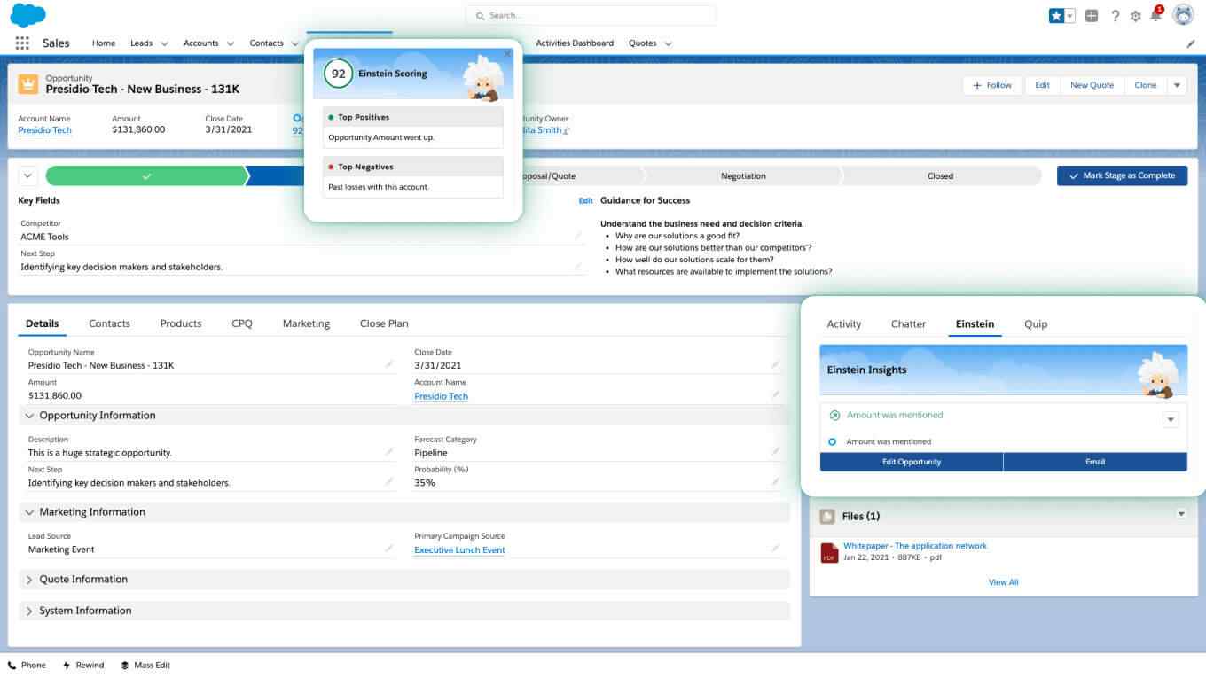Click the New Quote button
This screenshot has height=678, width=1206.
coord(1092,85)
